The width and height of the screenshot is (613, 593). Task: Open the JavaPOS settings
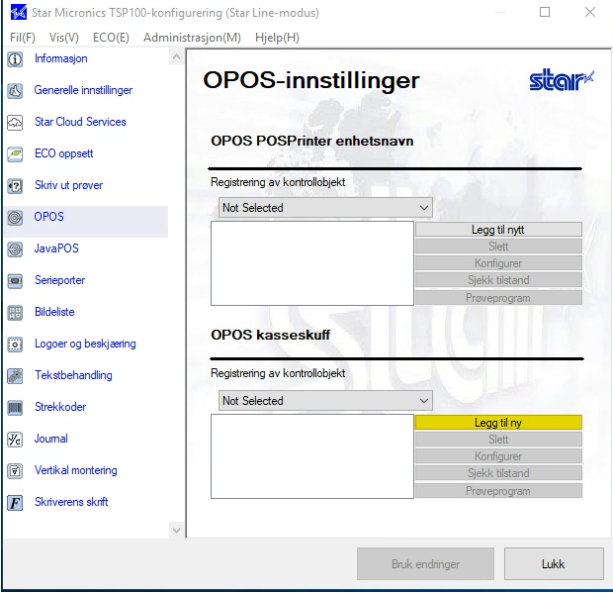pyautogui.click(x=56, y=248)
